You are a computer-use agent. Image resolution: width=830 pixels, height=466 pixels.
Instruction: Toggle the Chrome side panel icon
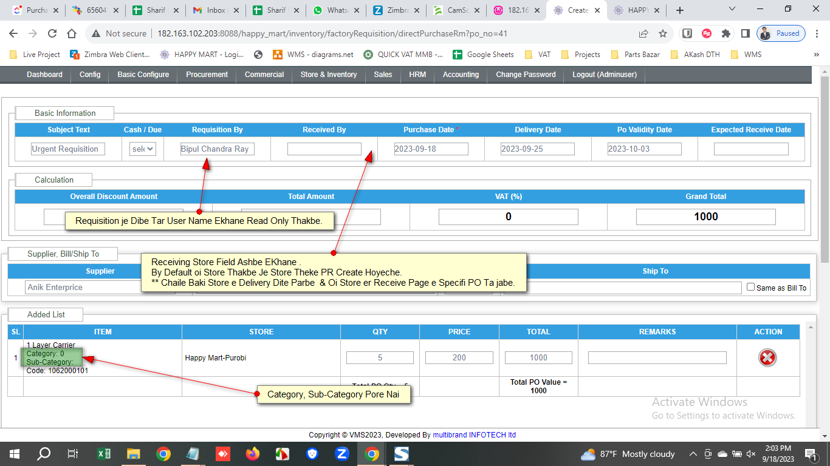click(745, 34)
